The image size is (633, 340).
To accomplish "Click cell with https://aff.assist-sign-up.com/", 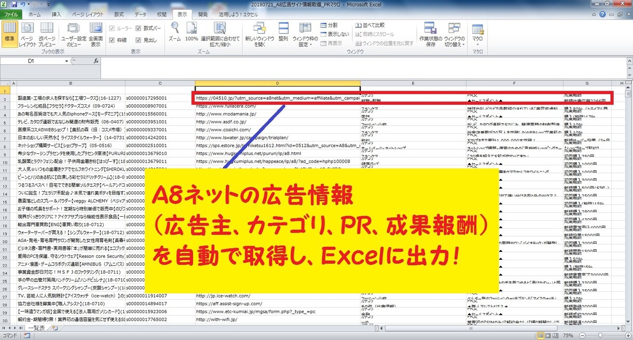I will tap(278, 303).
